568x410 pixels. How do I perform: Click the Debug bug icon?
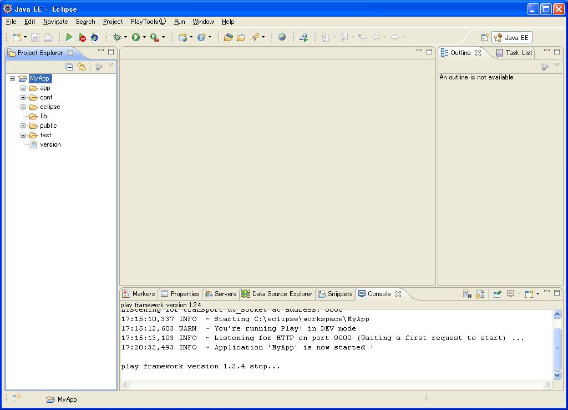click(x=116, y=37)
